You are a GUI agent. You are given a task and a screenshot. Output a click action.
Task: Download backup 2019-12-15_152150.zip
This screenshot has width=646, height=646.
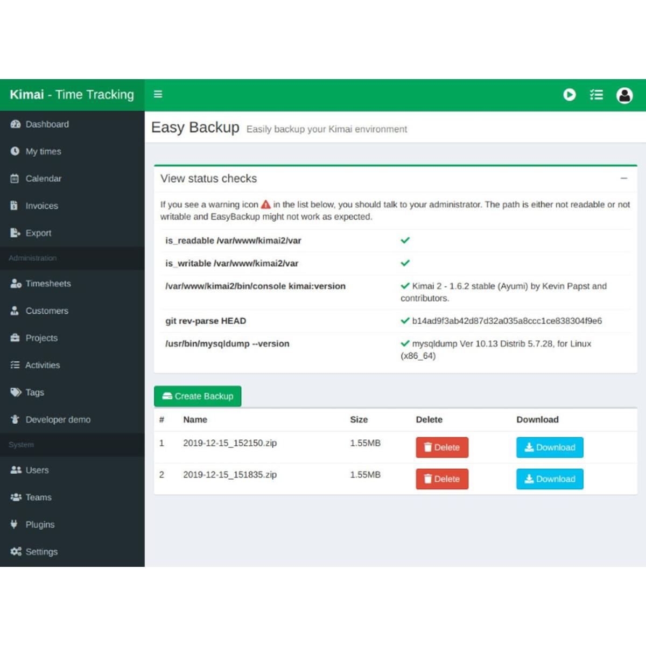(x=550, y=447)
